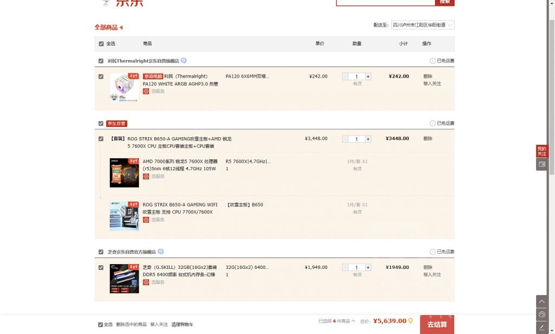Open PA120 cooler product thumbnail

124,88
